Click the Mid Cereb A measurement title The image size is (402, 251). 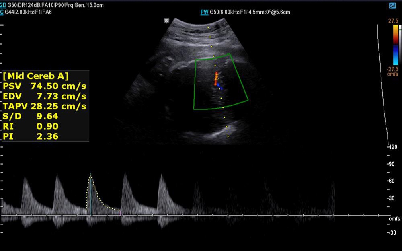36,76
